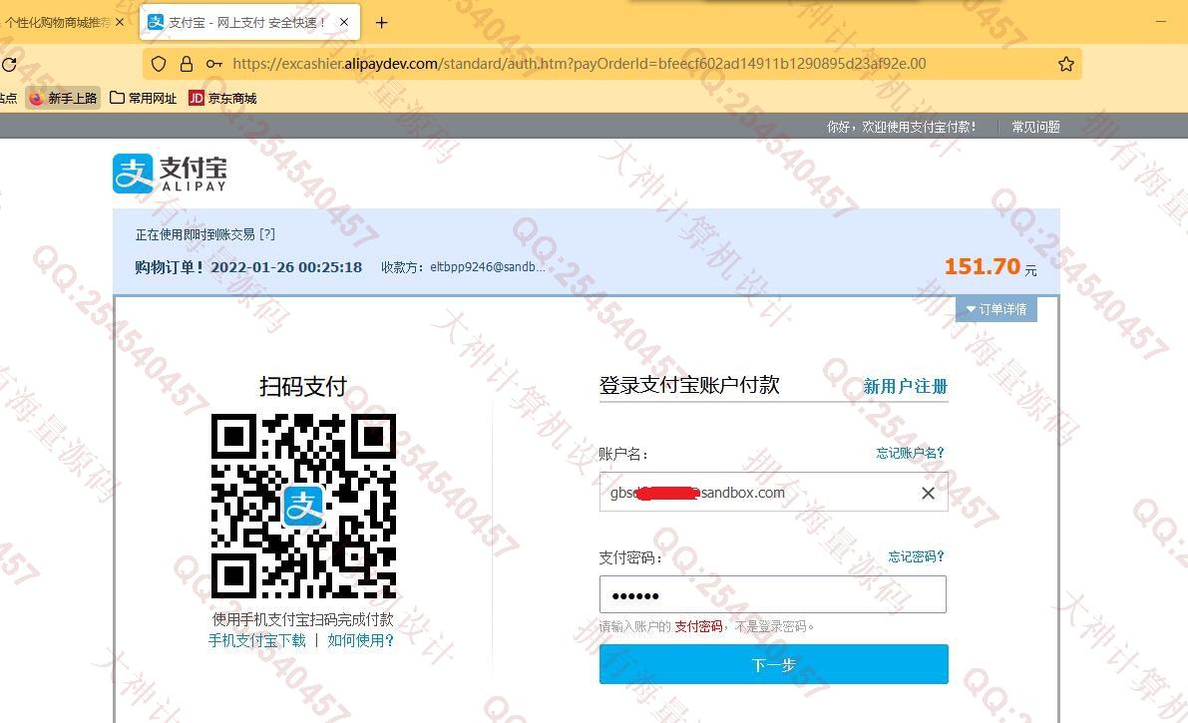Clear the account name with the X icon
The image size is (1188, 723).
point(928,493)
